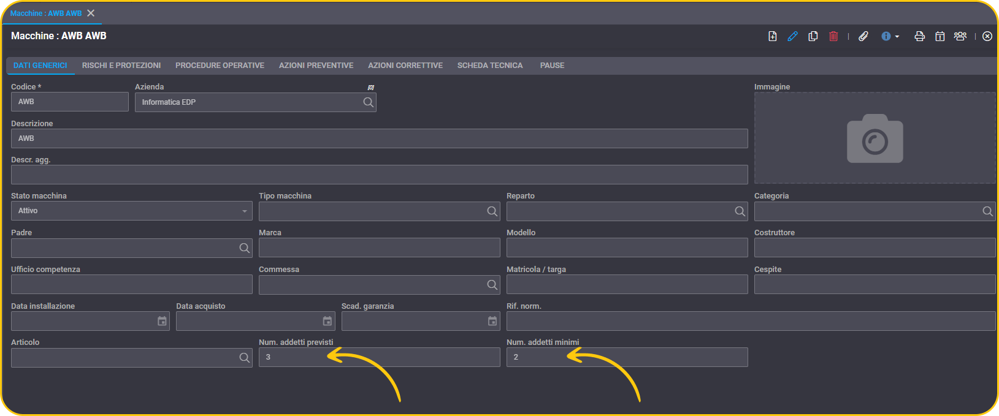Click the Categoria search icon
Image resolution: width=999 pixels, height=416 pixels.
[987, 211]
